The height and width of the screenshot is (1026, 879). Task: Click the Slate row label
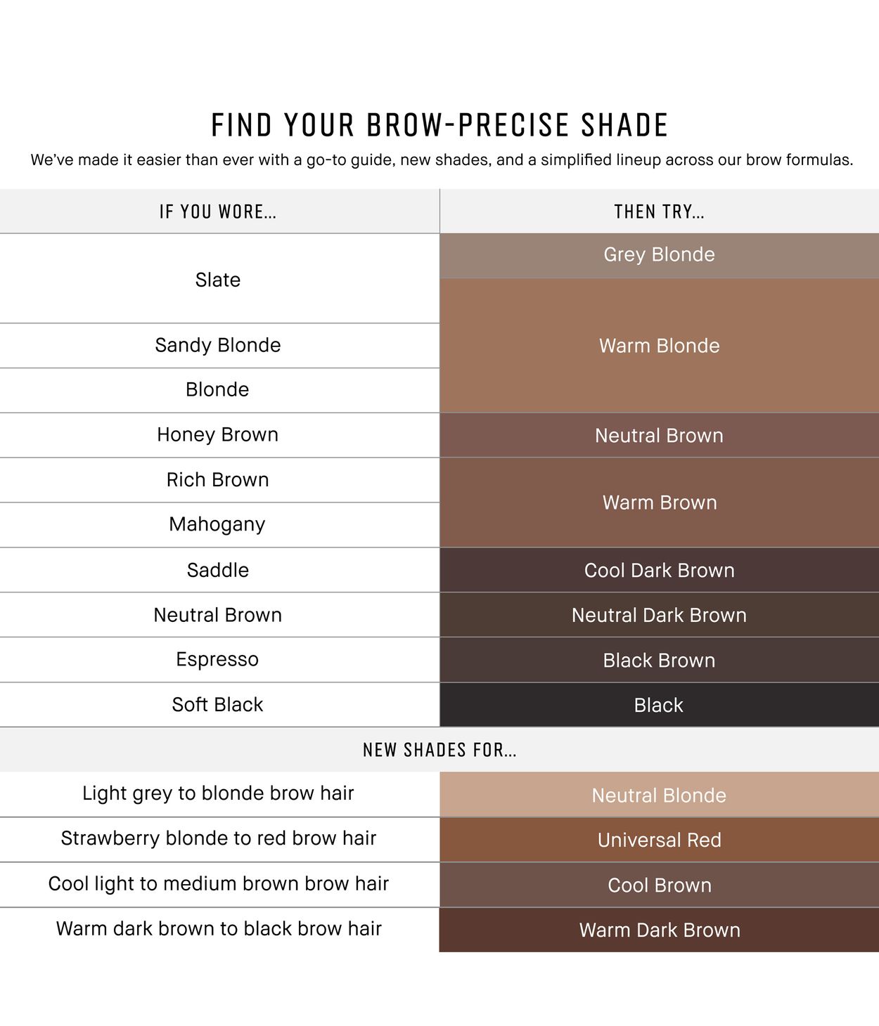click(218, 280)
